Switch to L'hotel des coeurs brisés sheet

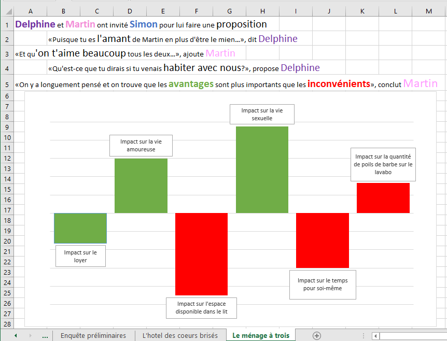(x=180, y=336)
